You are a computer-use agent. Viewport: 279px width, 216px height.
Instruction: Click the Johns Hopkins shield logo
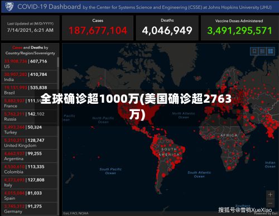[x=9, y=7]
